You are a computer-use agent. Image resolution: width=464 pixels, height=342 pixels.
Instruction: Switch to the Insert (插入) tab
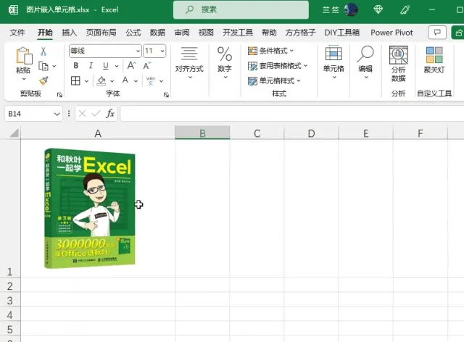[x=70, y=33]
